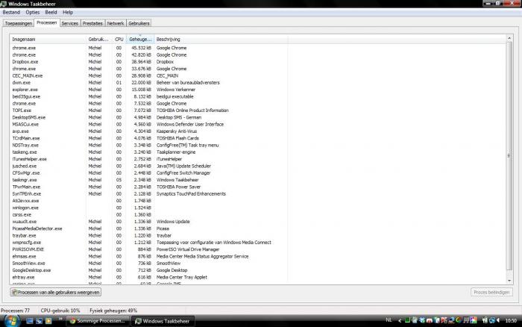Open the Beeld menu
This screenshot has height=327, width=522.
(51, 13)
